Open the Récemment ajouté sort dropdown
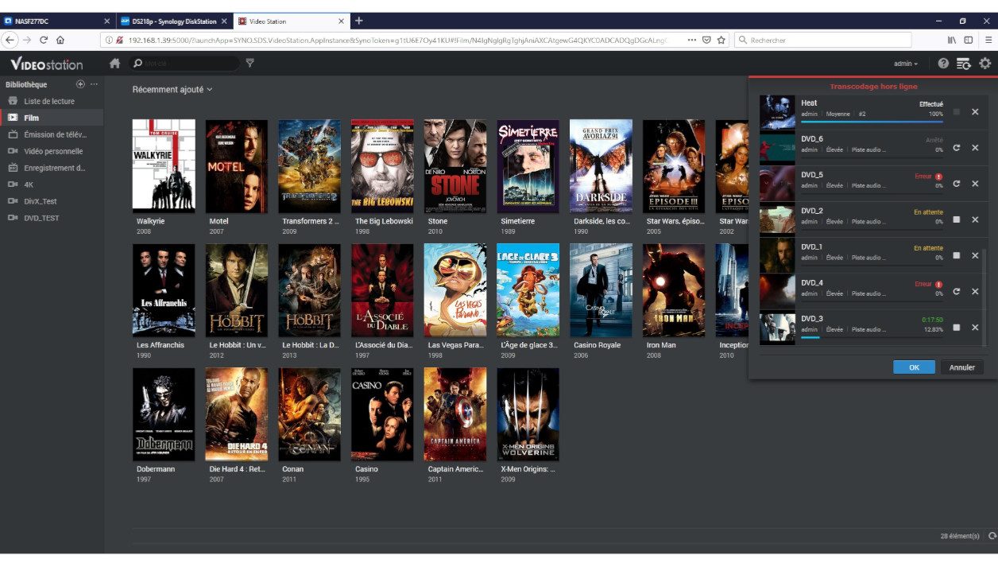The height and width of the screenshot is (563, 998). [x=172, y=90]
